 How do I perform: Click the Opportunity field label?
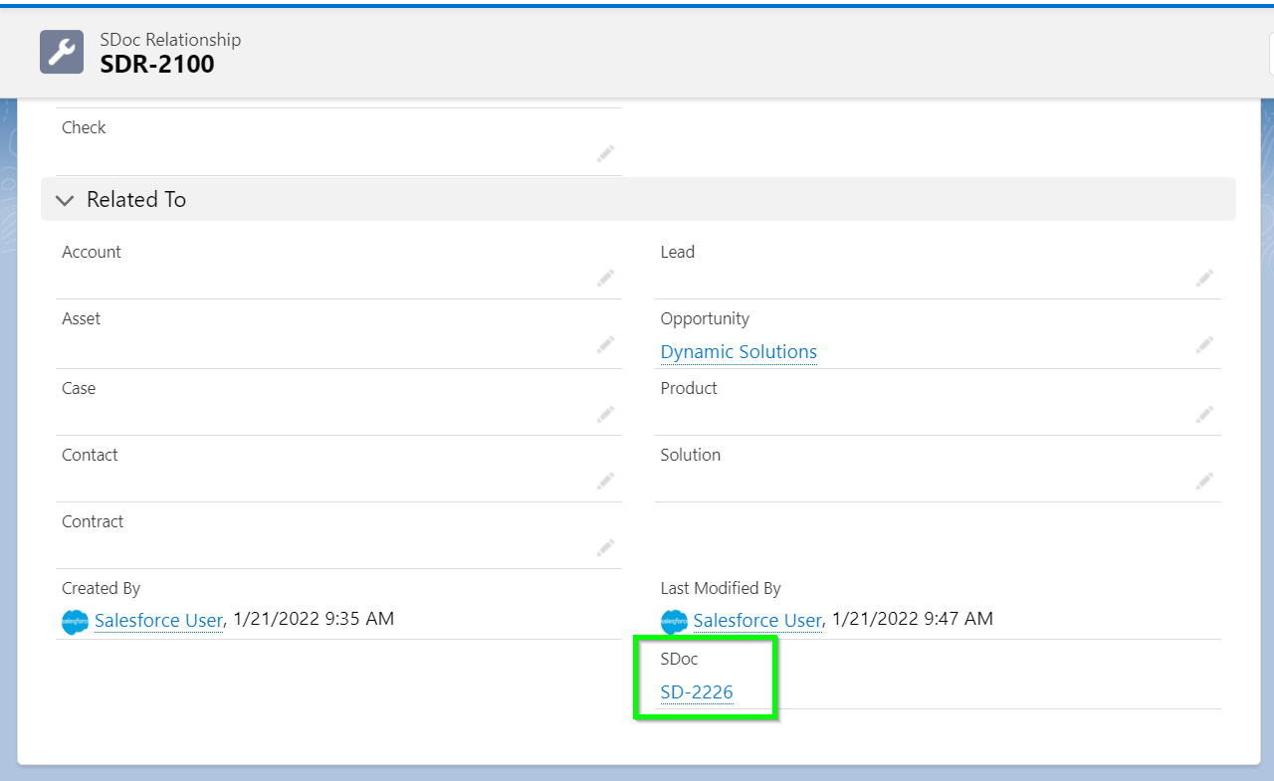click(705, 318)
